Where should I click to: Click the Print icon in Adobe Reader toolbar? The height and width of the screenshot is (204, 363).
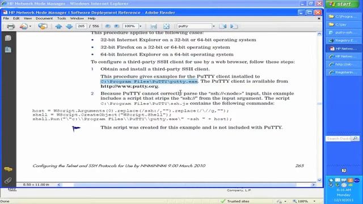point(11,27)
